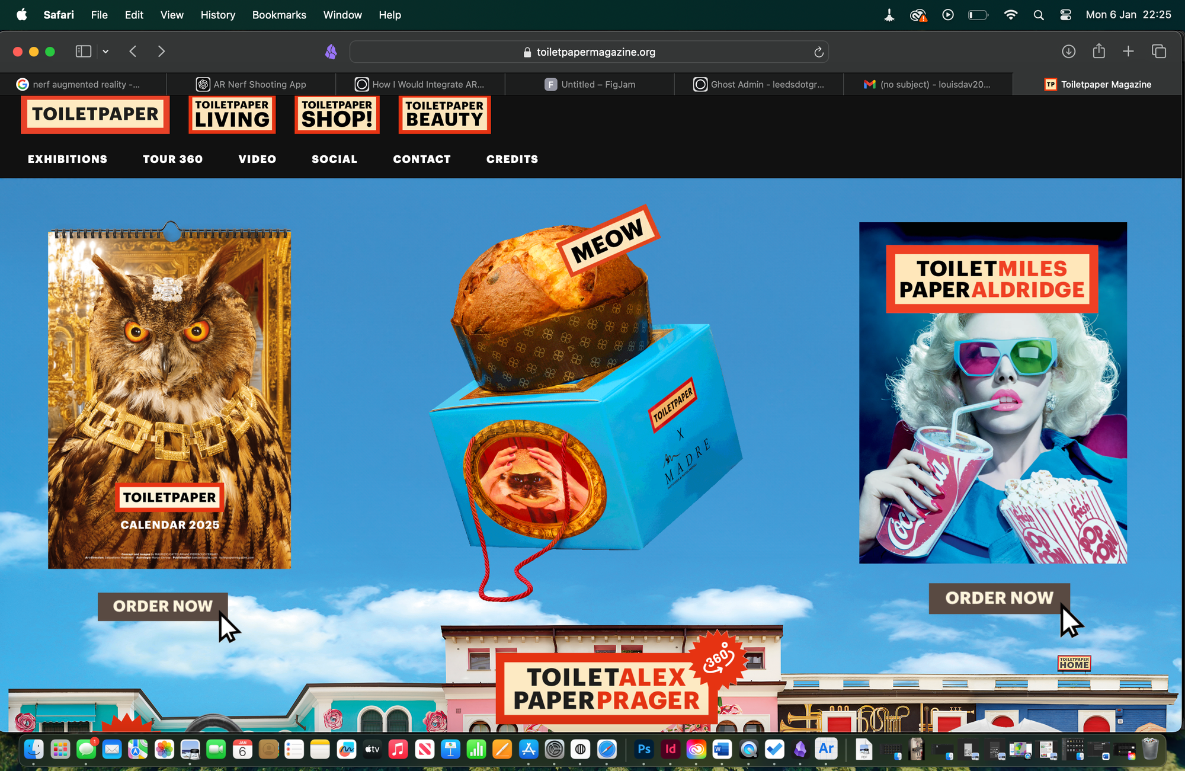Open the CREDITS page
This screenshot has height=771, width=1185.
click(x=512, y=159)
